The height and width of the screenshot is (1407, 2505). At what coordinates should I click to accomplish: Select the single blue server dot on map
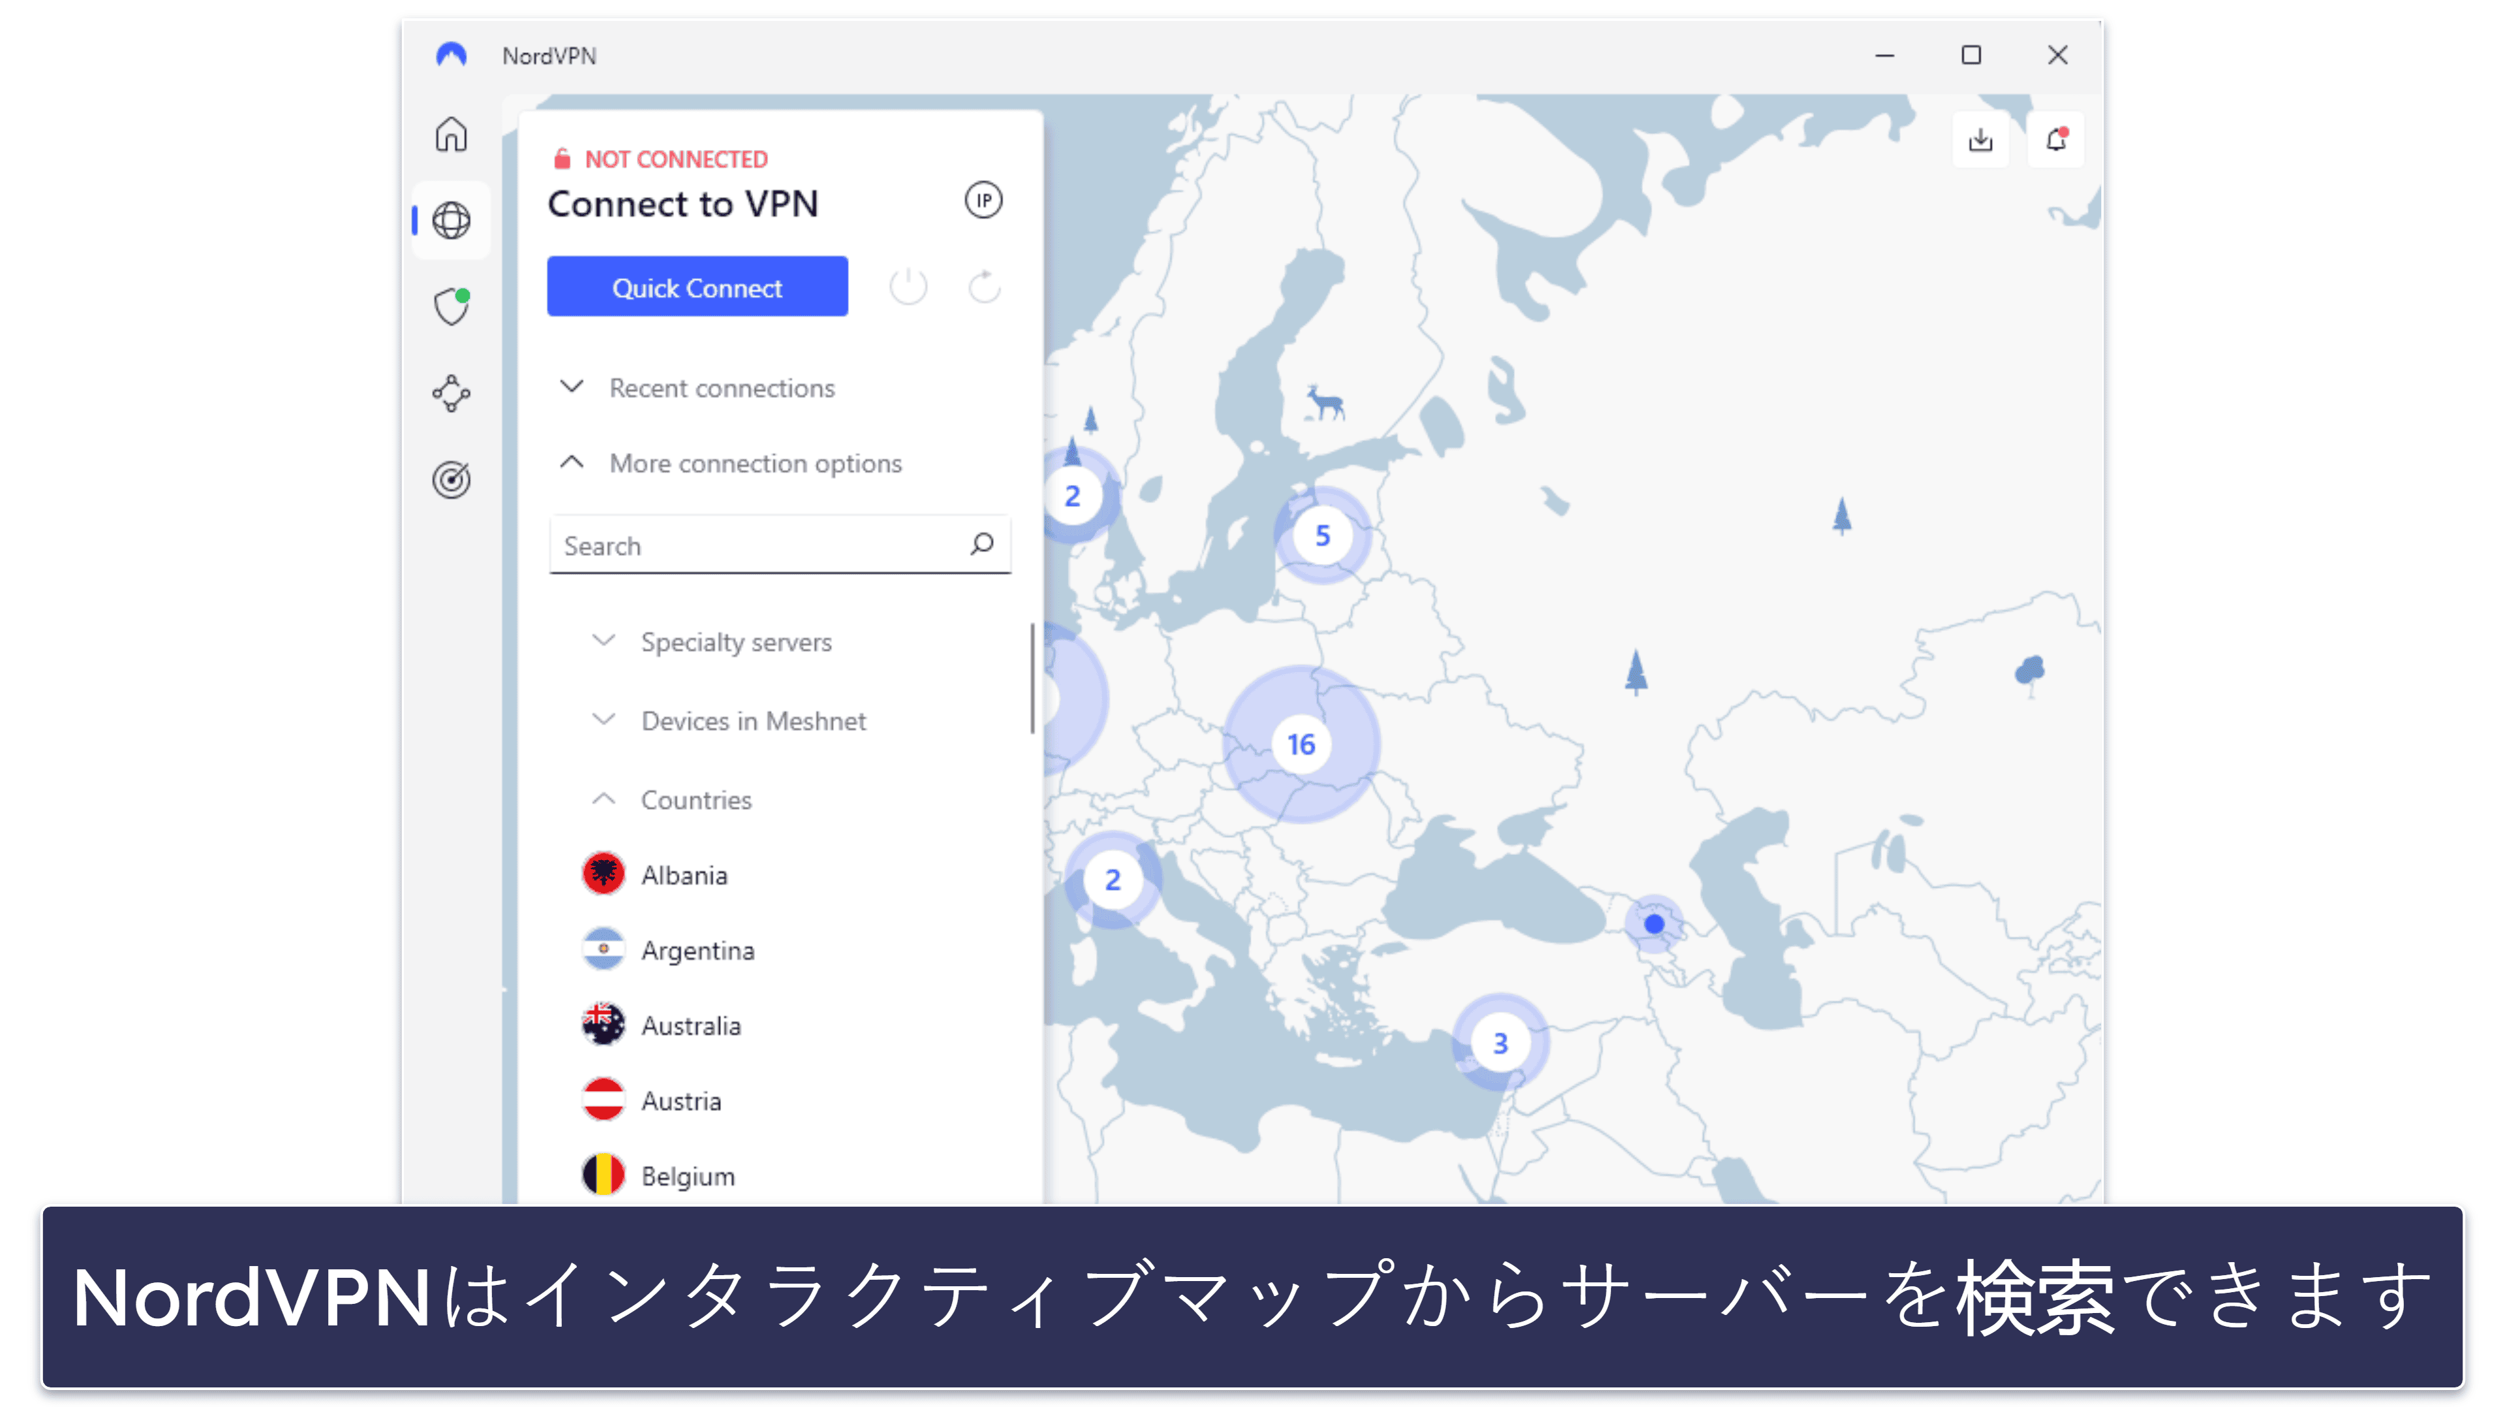(1654, 923)
